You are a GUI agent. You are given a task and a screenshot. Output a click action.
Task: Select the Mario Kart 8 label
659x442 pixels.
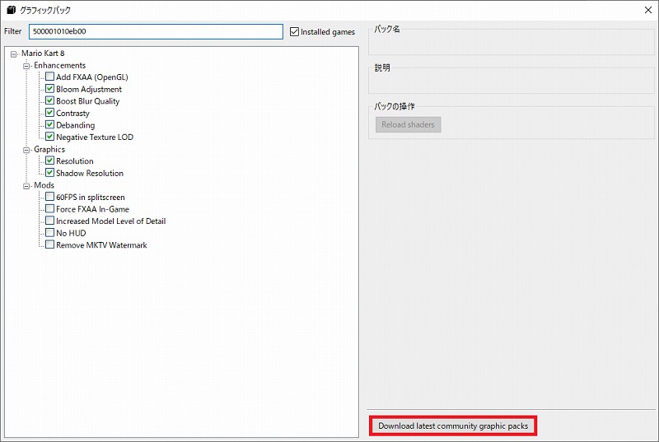[43, 54]
